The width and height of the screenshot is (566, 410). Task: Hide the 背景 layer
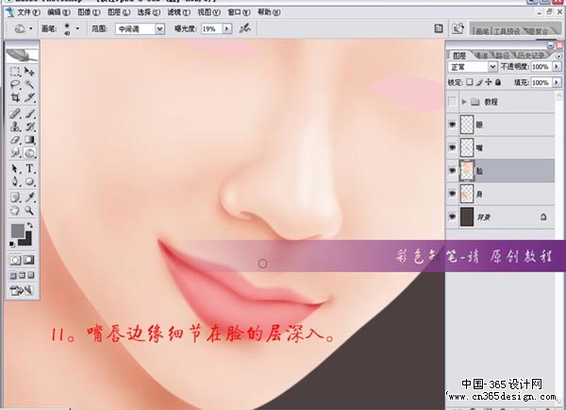[x=452, y=216]
